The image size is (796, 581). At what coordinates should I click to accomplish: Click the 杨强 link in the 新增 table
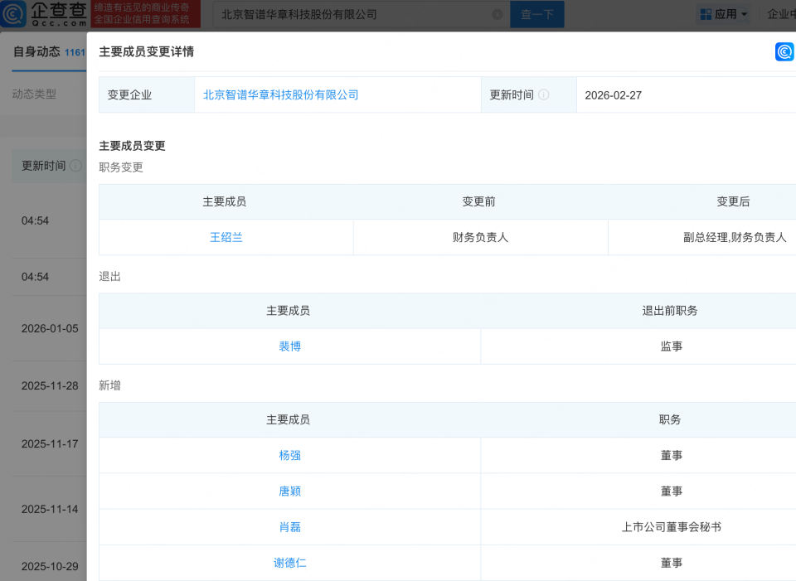(289, 455)
